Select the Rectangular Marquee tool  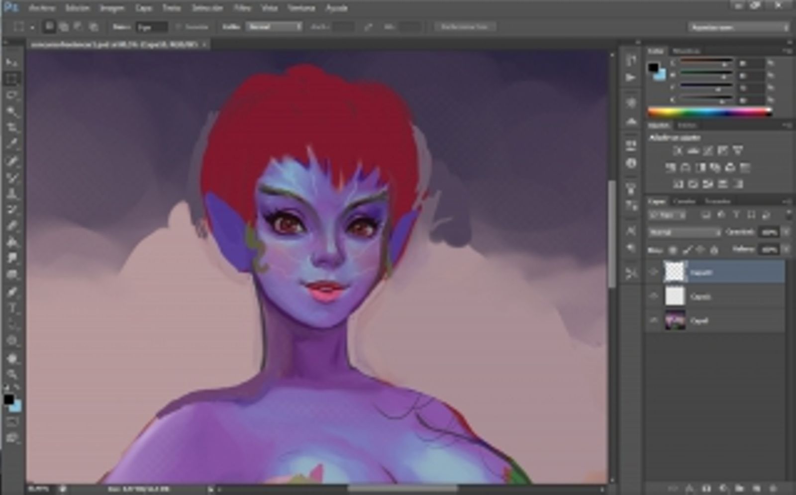pyautogui.click(x=12, y=79)
